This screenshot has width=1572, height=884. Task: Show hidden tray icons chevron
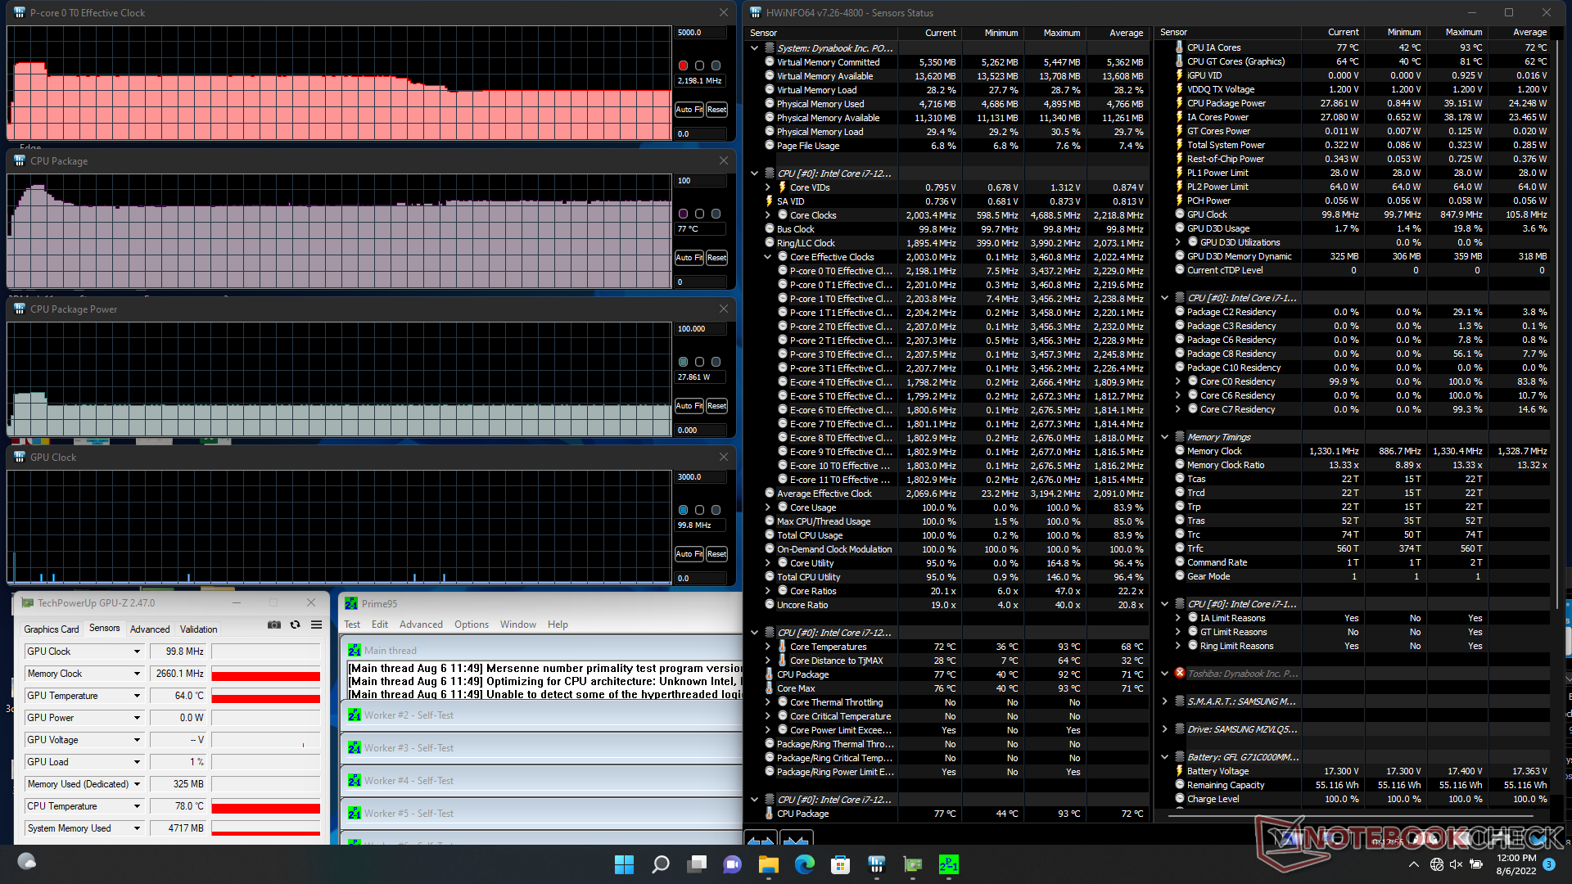[1414, 864]
